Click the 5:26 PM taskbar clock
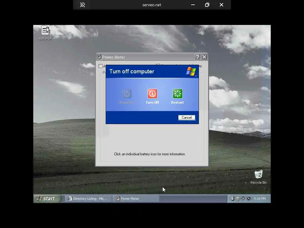304x228 pixels. [259, 199]
